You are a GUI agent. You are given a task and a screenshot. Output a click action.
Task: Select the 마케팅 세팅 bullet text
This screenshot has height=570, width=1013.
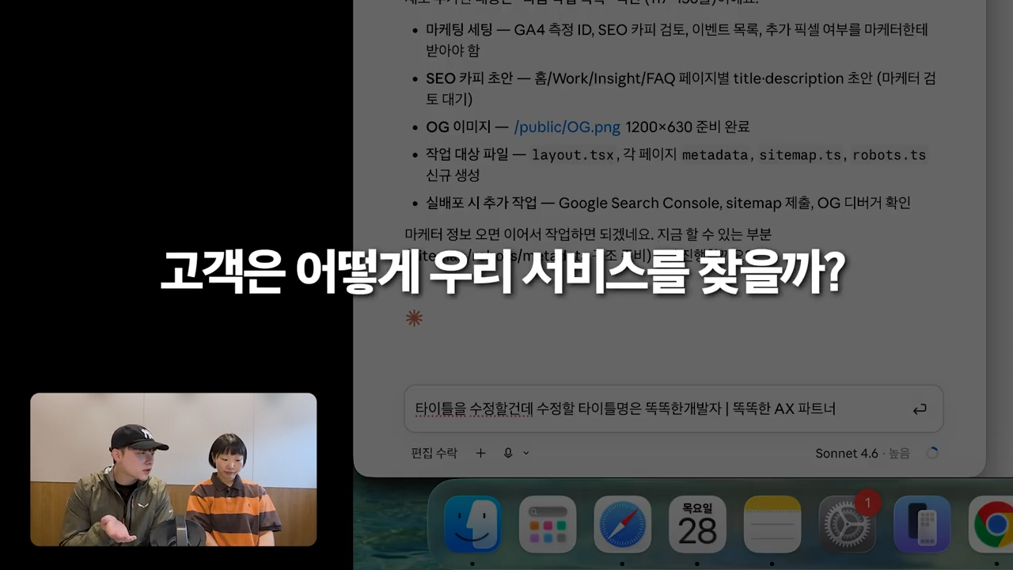pos(677,40)
